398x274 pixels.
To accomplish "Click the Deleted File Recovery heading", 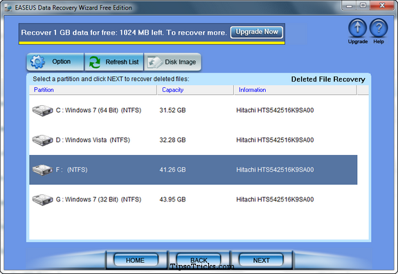I will (328, 80).
